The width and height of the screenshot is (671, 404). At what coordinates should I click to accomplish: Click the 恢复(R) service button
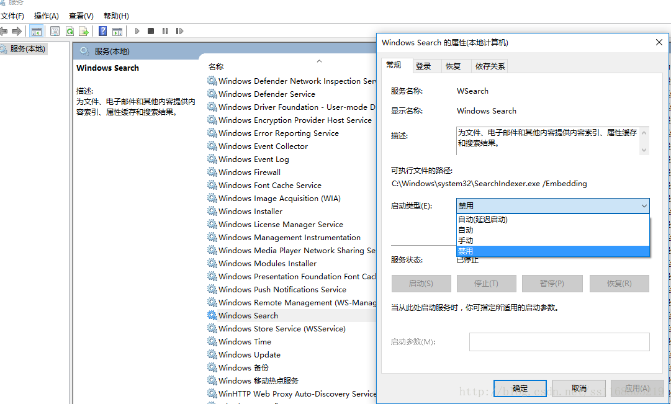coord(619,284)
